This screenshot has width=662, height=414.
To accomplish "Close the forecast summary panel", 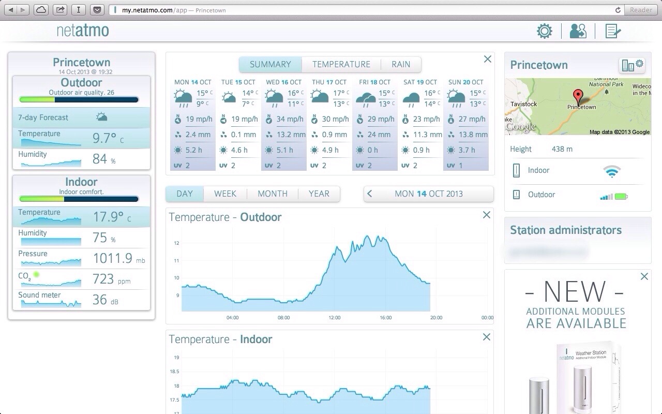I will [487, 59].
